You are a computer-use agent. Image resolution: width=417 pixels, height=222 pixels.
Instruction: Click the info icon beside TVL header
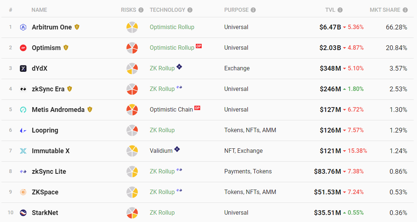click(340, 10)
